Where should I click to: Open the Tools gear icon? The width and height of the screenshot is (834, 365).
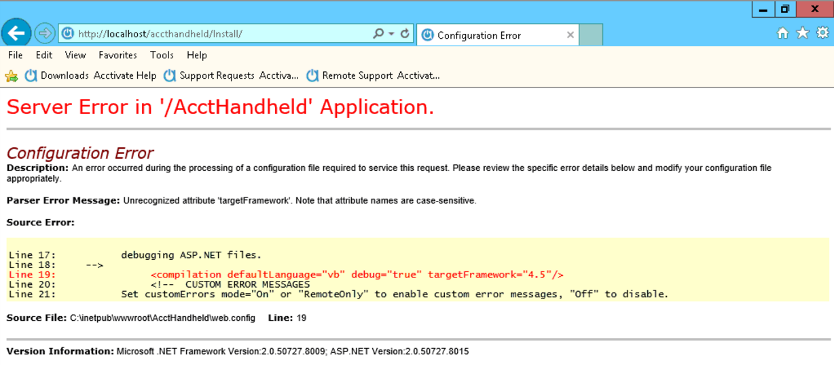[x=822, y=33]
